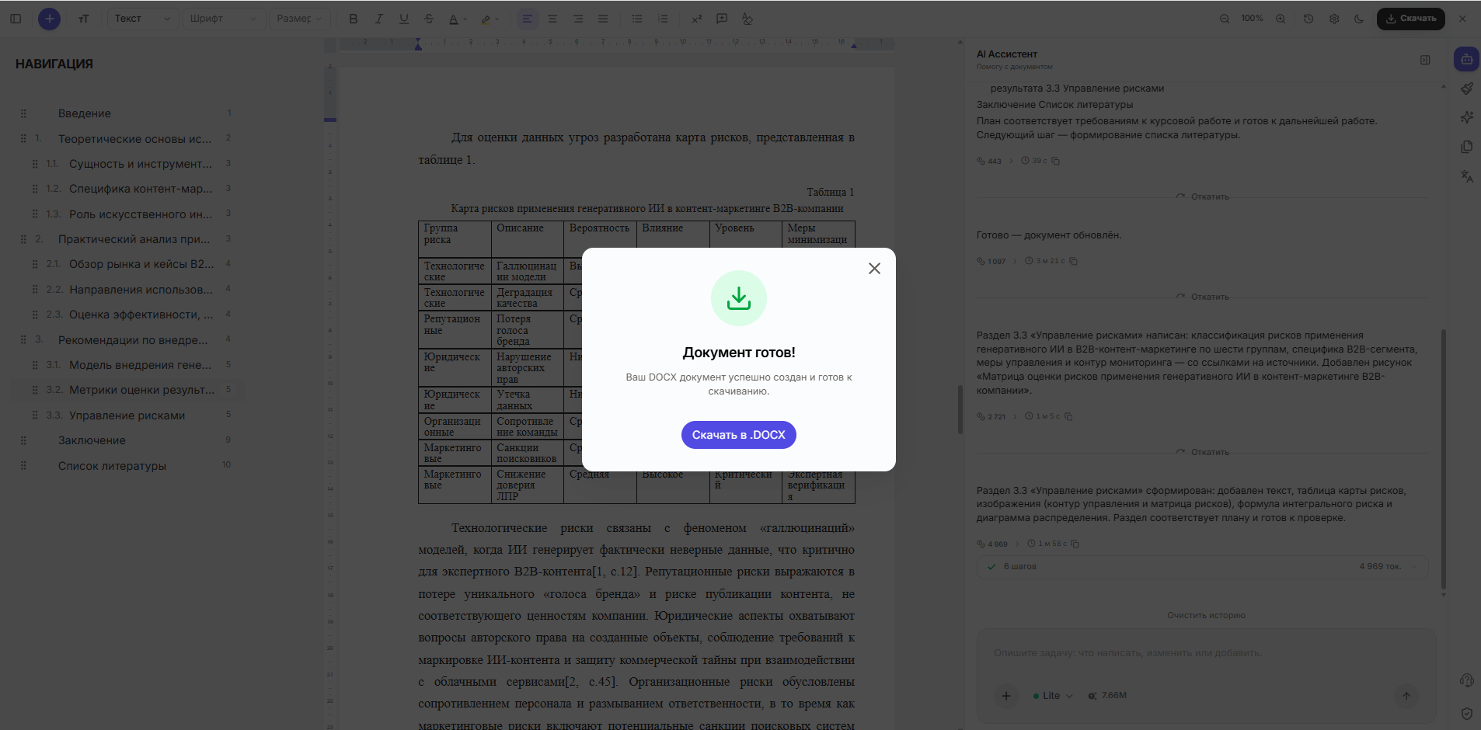
Task: Toggle underline formatting
Action: 403,19
